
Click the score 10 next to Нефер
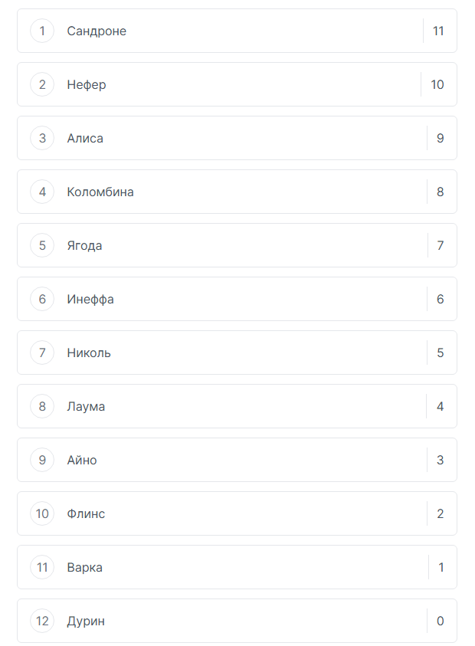tap(437, 85)
